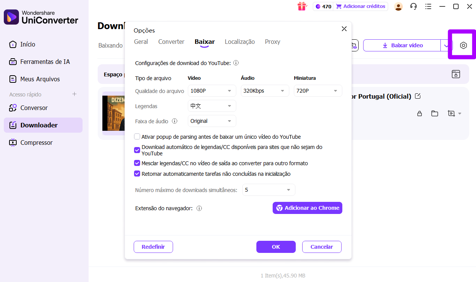
Task: Open the Downloader settings gear icon
Action: [463, 45]
